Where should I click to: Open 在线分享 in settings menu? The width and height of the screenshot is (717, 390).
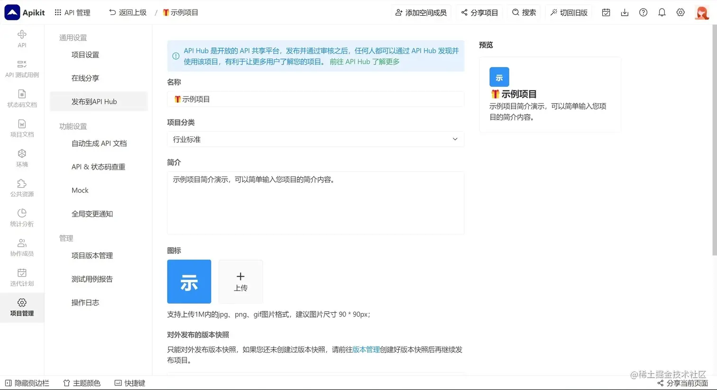click(x=85, y=78)
